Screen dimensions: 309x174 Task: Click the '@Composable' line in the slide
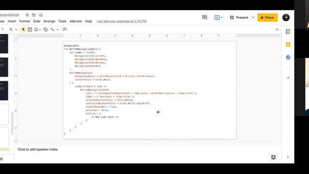pyautogui.click(x=71, y=45)
